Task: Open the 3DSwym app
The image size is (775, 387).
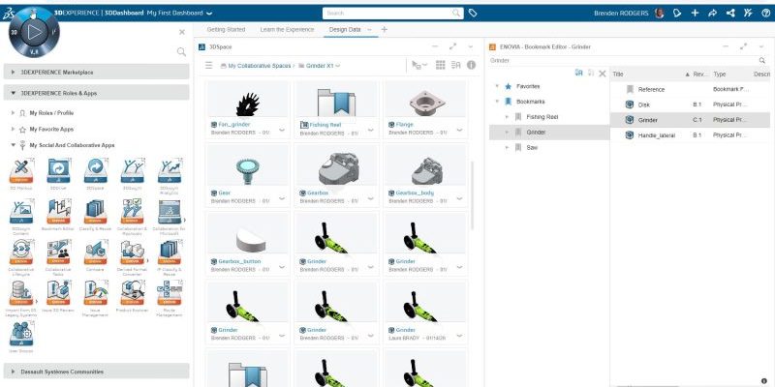Action: tap(133, 170)
